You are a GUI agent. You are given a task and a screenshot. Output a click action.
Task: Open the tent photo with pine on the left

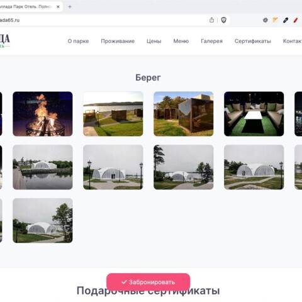click(x=184, y=167)
